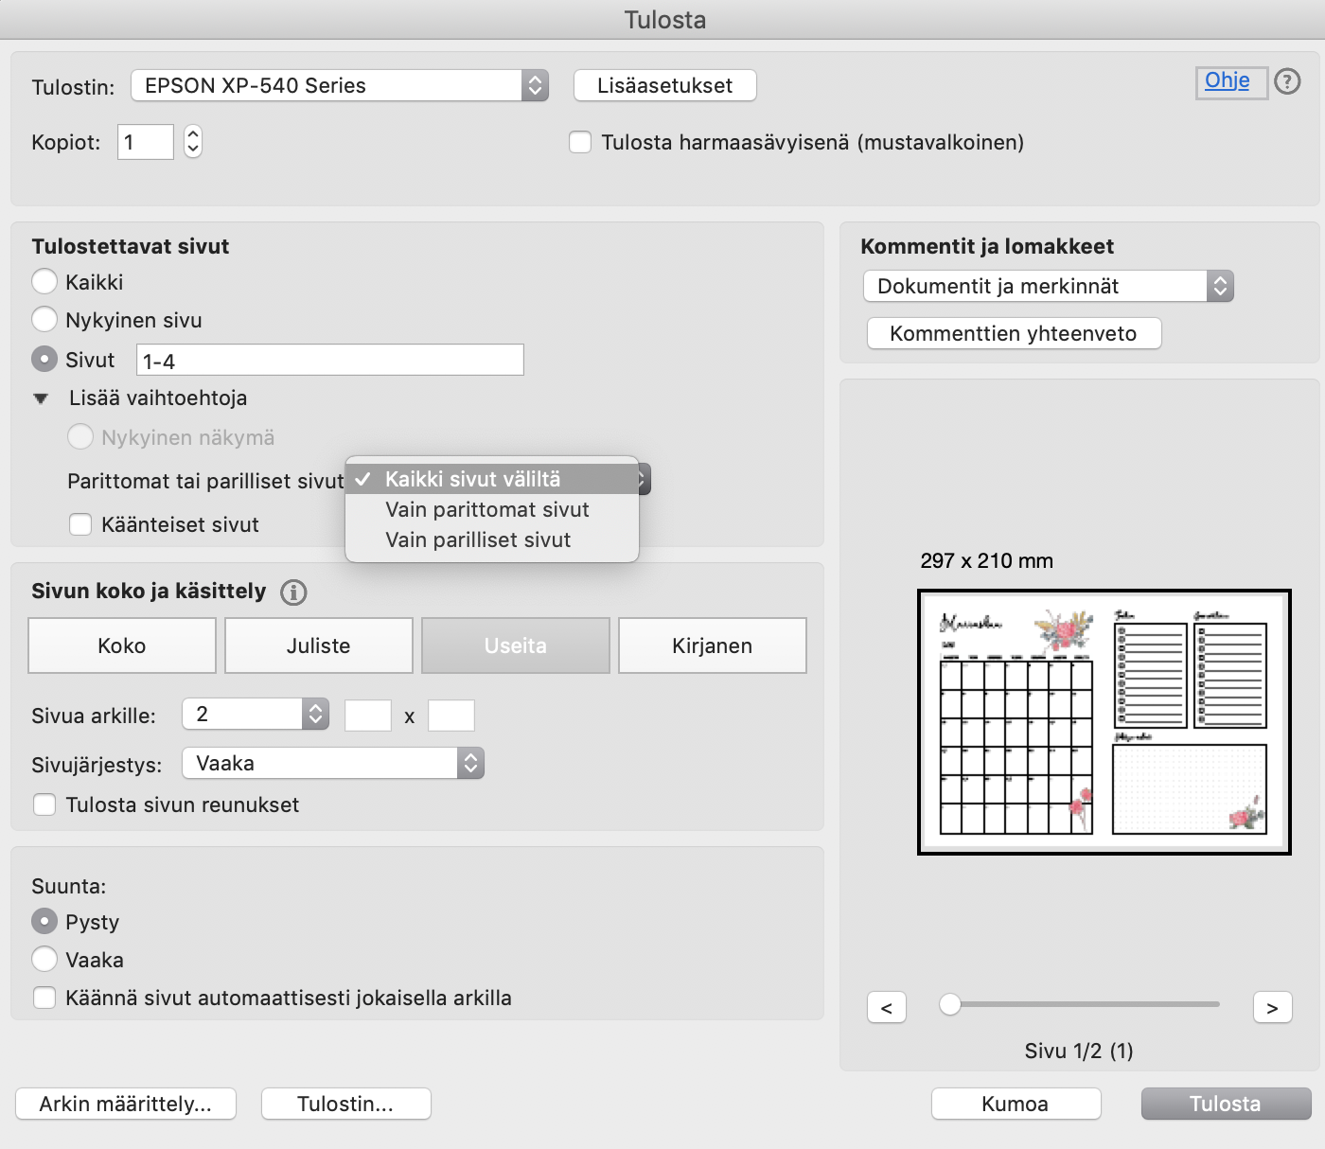Click the info icon beside Sivun koko ja käsittely
Image resolution: width=1325 pixels, height=1149 pixels.
[293, 592]
